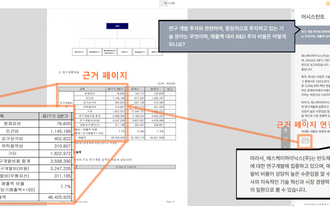Click the 제75기 column header
Viewport: 330px width, 206px height.
tap(155, 89)
